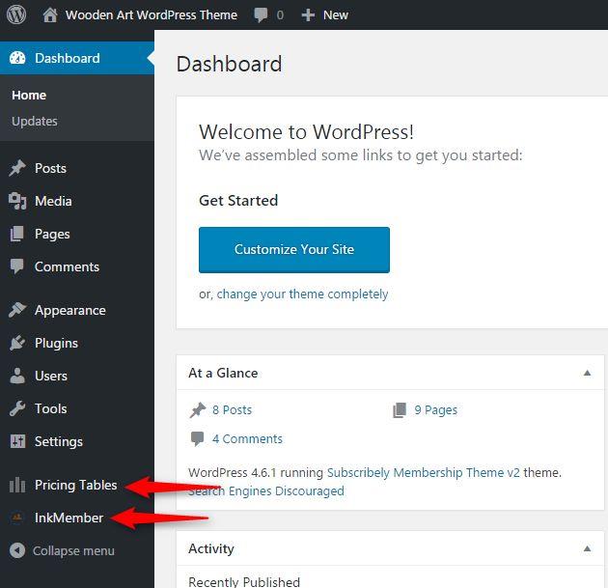
Task: Click Search Engines Discouraged link
Action: click(x=266, y=491)
